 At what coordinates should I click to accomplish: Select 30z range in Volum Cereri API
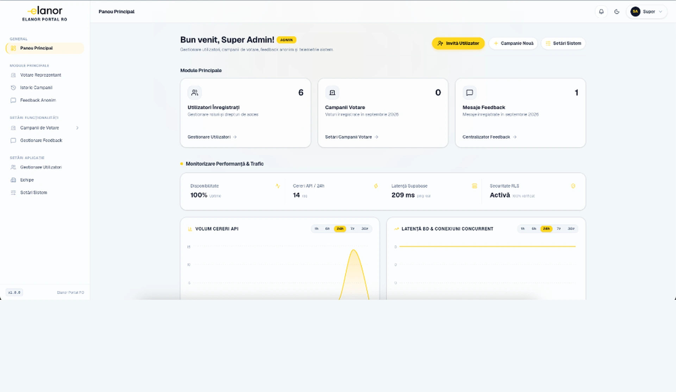click(x=365, y=229)
